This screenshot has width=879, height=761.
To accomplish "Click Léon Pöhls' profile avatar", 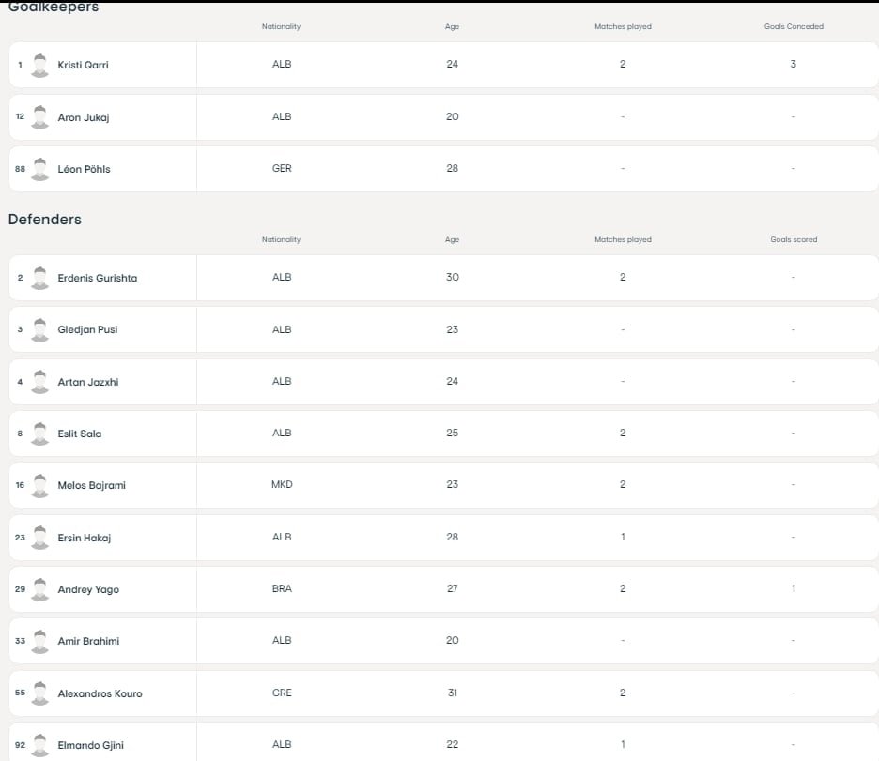I will (39, 169).
